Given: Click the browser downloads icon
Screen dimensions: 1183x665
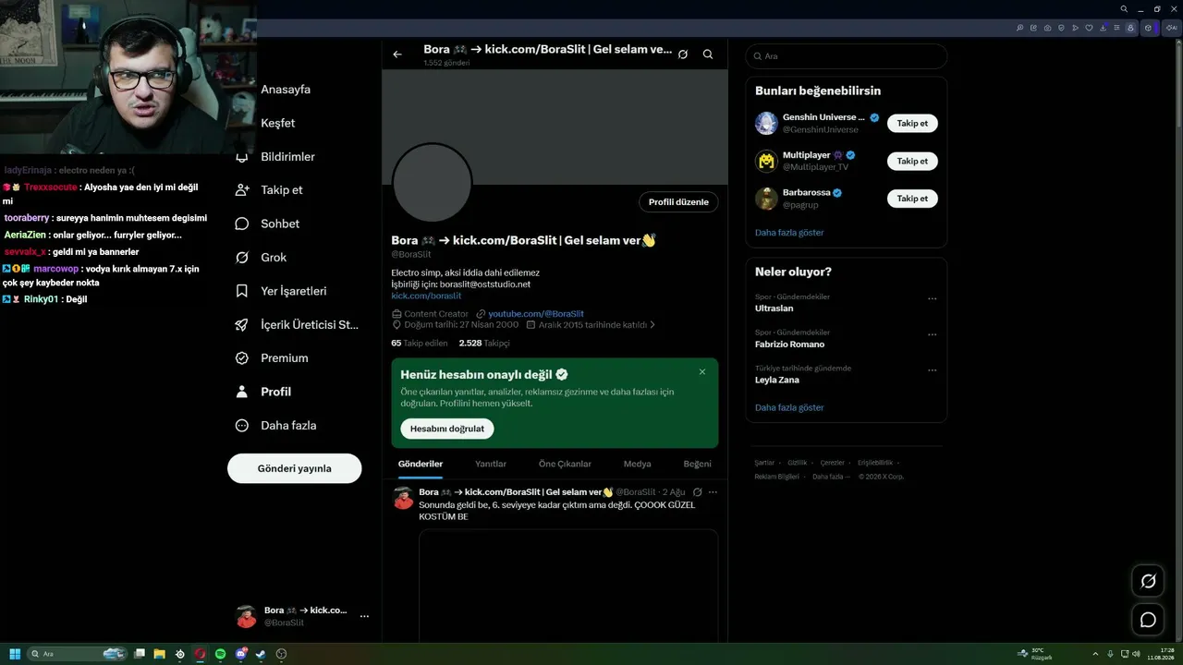Looking at the screenshot, I should 1103,28.
